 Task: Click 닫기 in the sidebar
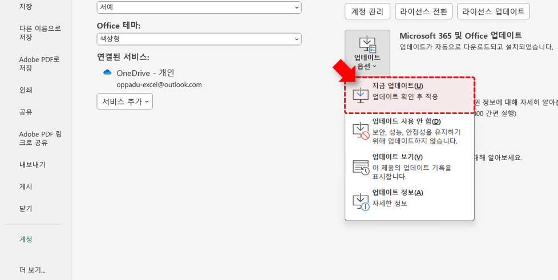tap(26, 208)
